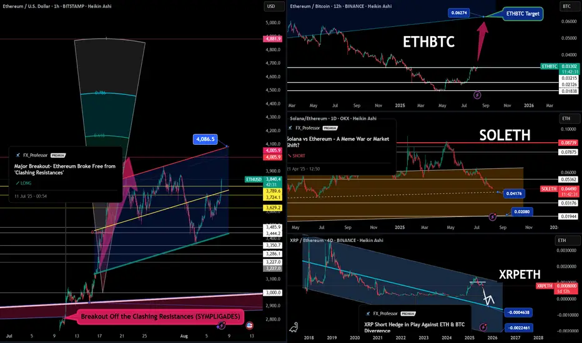This screenshot has width=582, height=343.
Task: Click white price label 3,444.2
Action: [273, 233]
